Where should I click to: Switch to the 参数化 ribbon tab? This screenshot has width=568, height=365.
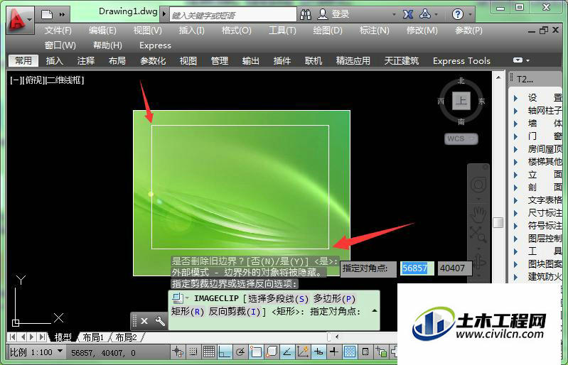click(153, 61)
